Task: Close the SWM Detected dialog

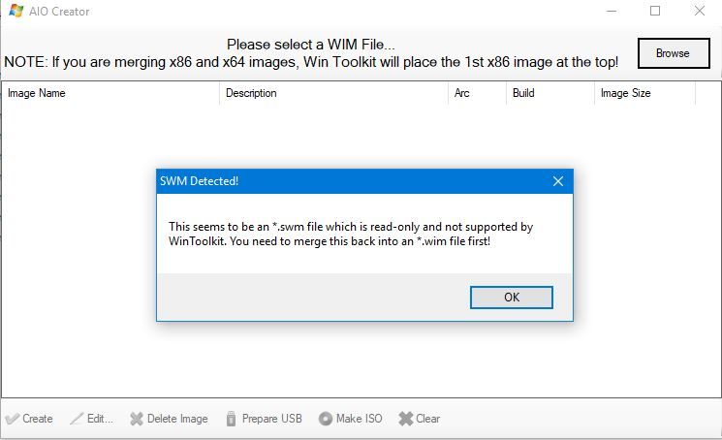Action: (x=558, y=181)
